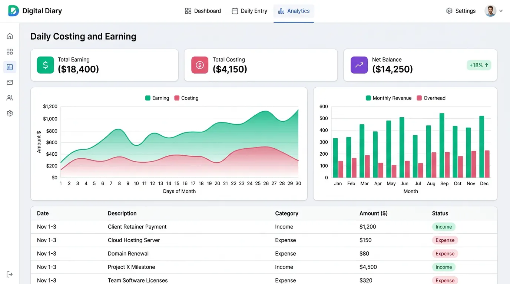Click the Total Costing value '($4,150)'
510x284 pixels.
pos(230,69)
